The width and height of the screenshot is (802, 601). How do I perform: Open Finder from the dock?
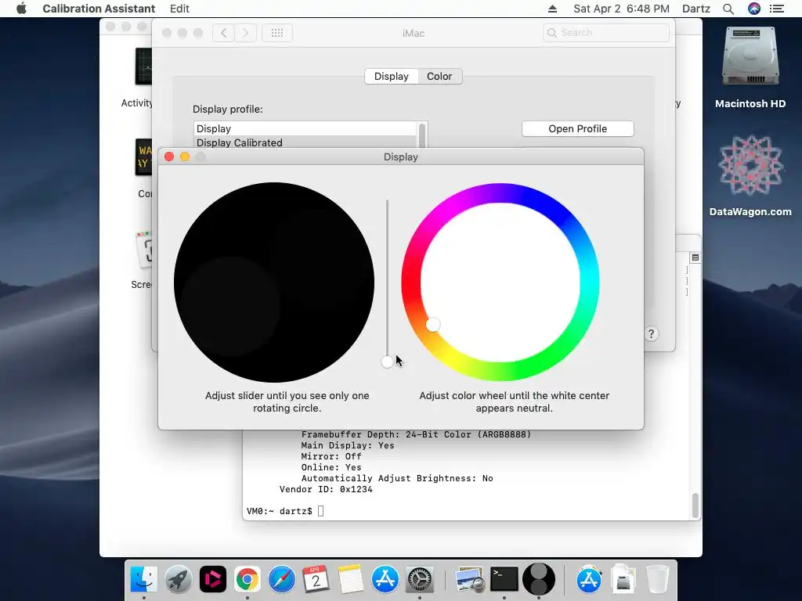[x=144, y=579]
